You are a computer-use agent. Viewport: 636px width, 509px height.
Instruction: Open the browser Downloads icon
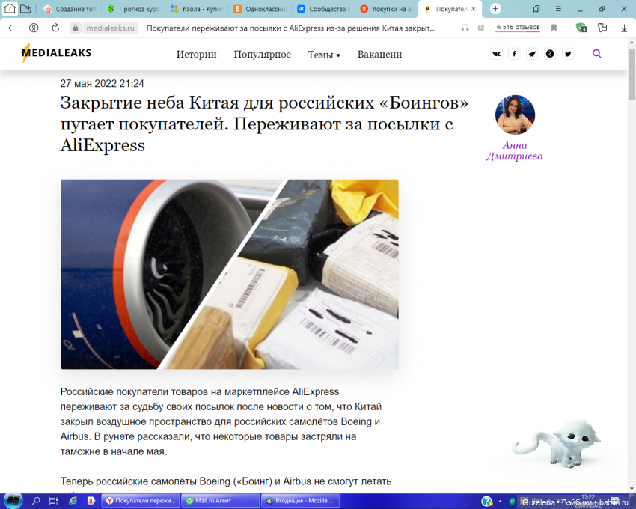pos(624,28)
